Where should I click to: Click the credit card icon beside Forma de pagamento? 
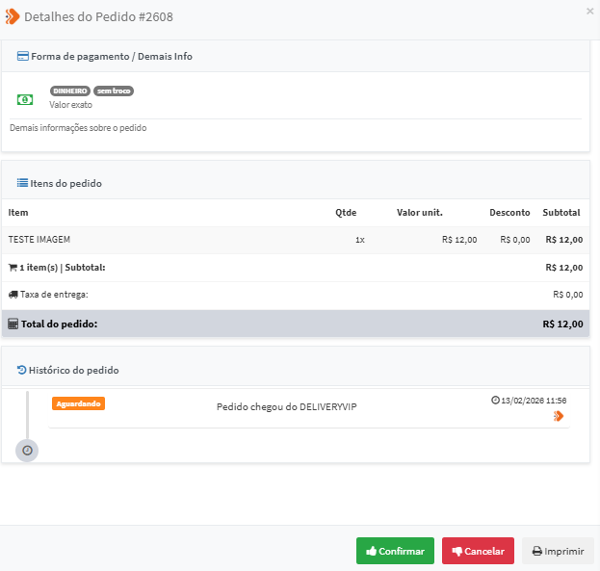point(22,56)
